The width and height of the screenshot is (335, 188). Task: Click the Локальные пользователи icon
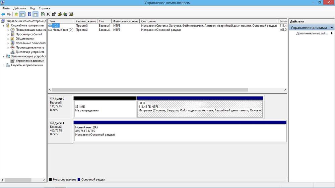coord(13,43)
